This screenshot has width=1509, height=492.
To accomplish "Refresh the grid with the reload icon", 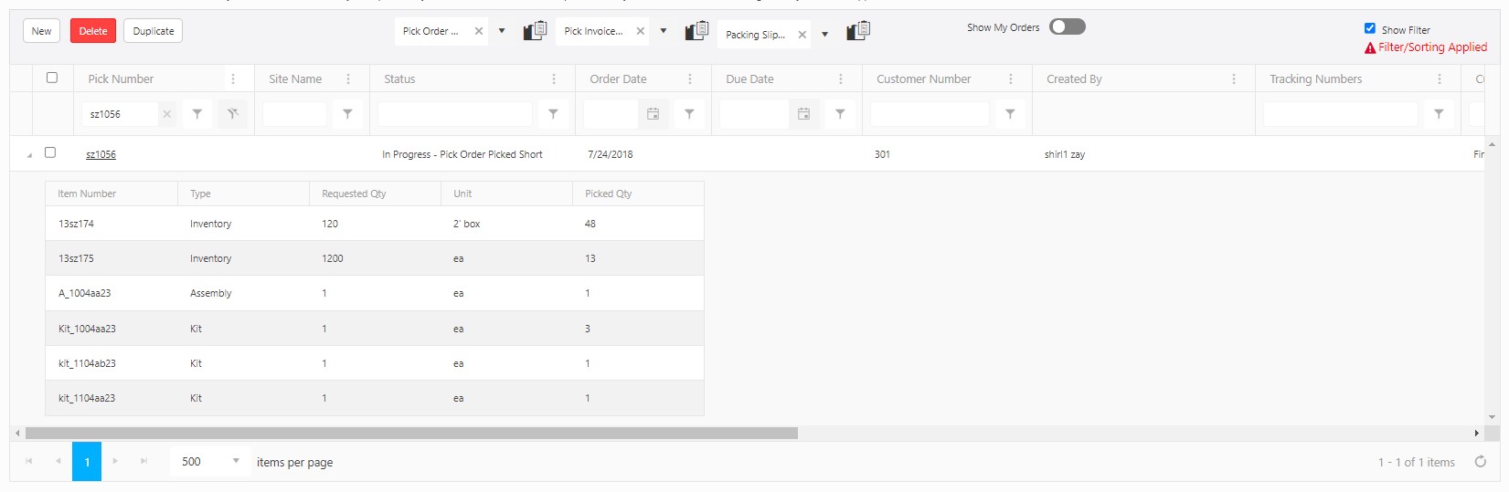I will tap(1480, 462).
